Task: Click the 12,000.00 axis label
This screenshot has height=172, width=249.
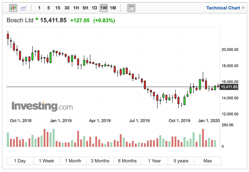Action: pyautogui.click(x=230, y=114)
